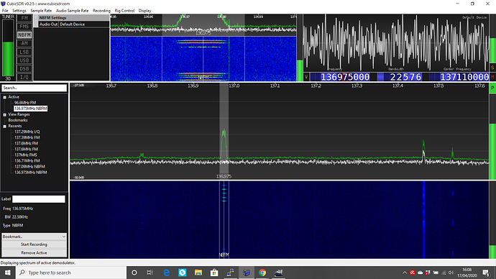
Task: Click the audio scope waveform display
Action: (x=396, y=42)
